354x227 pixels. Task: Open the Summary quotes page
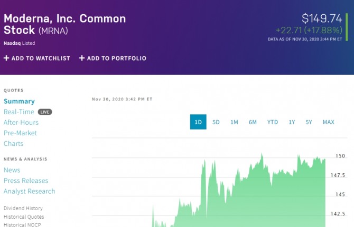pos(19,101)
